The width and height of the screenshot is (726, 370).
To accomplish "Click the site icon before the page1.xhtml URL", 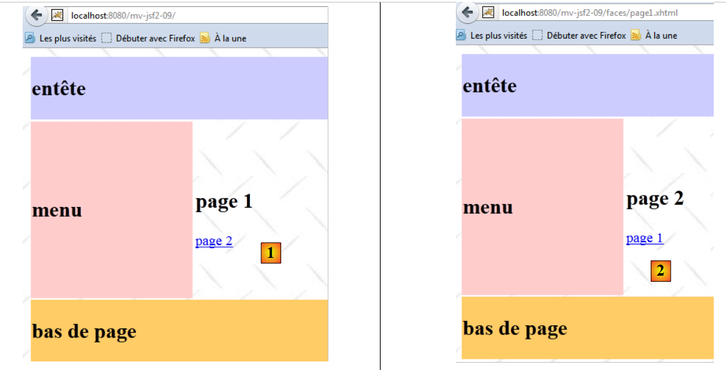I will point(488,12).
